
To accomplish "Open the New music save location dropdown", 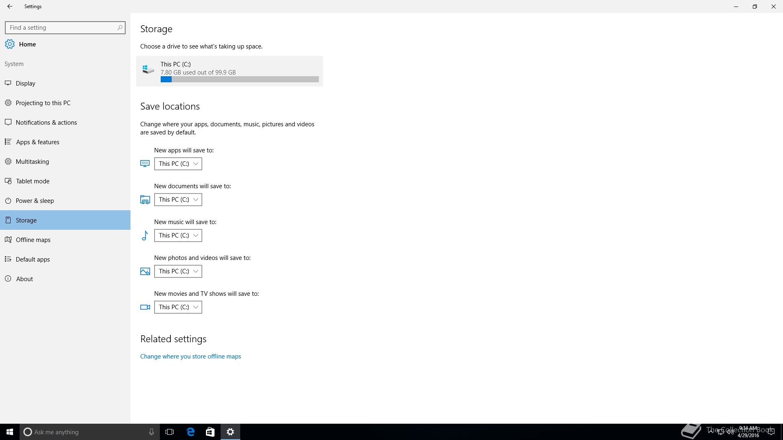I will [178, 235].
